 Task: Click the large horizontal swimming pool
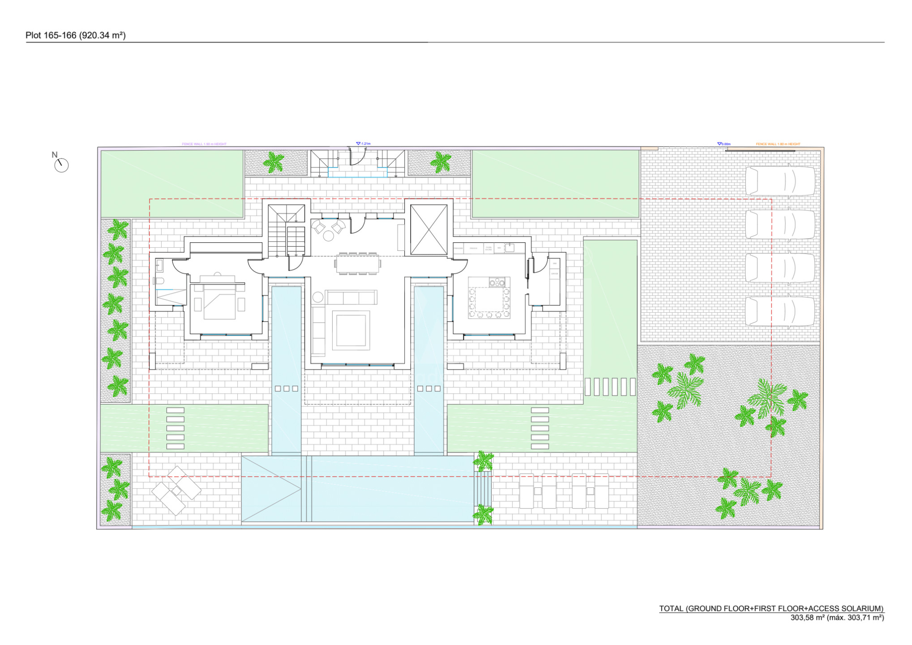click(357, 489)
